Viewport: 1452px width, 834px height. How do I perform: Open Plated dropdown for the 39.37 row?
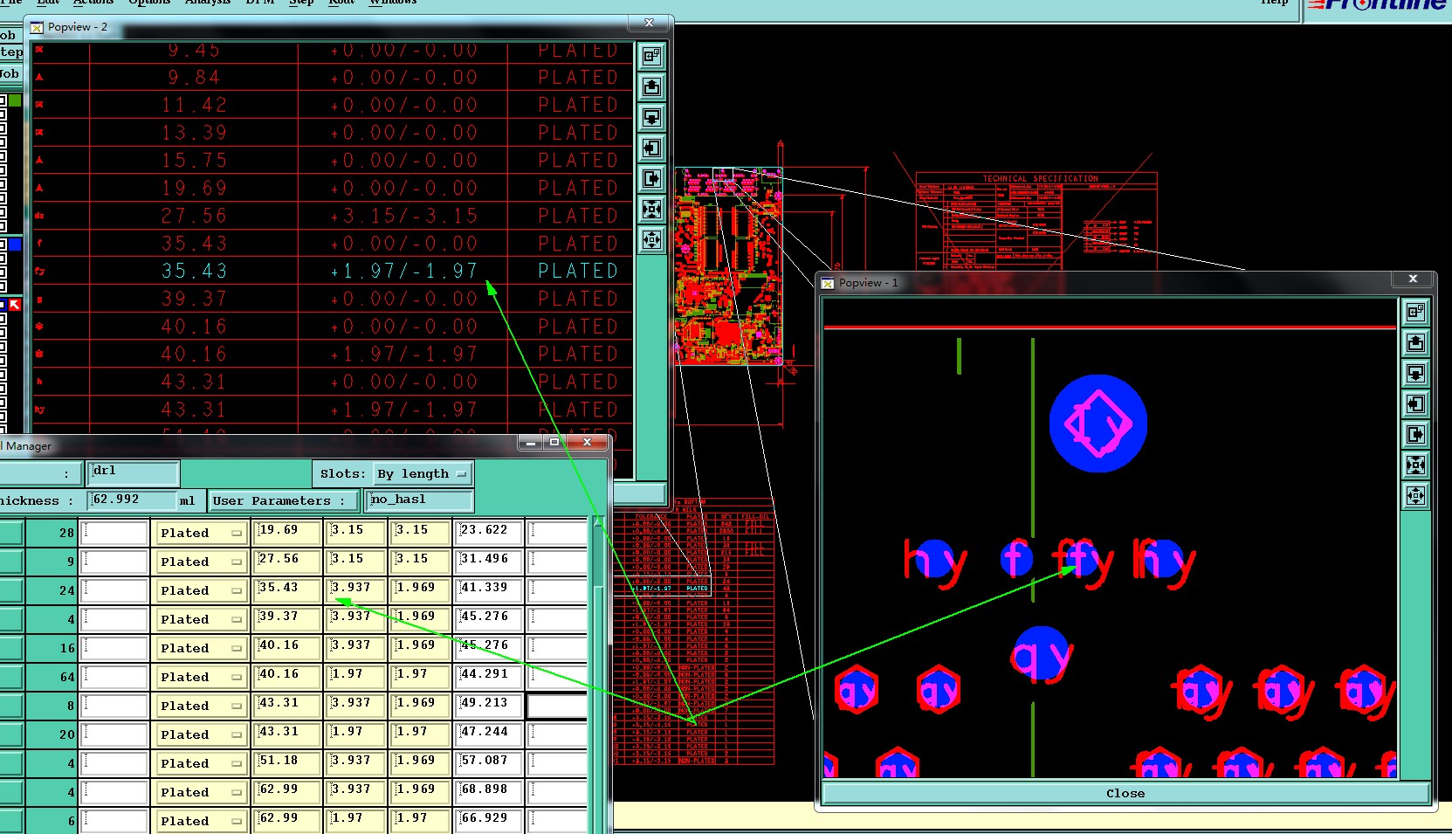click(x=200, y=619)
